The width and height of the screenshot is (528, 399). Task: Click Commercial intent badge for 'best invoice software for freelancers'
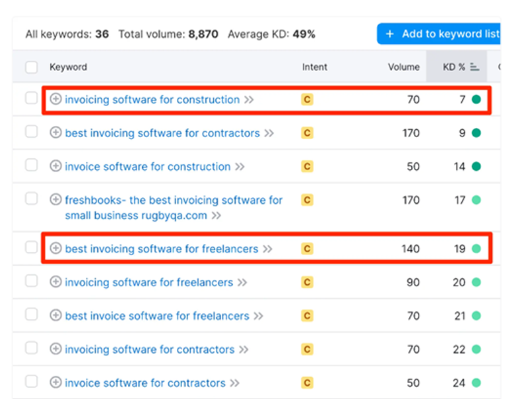click(307, 316)
